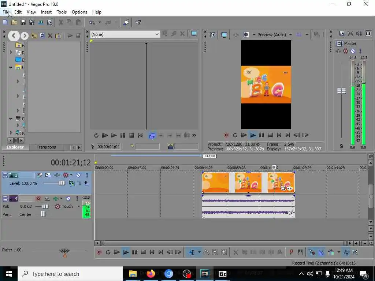The height and width of the screenshot is (281, 375).
Task: Click the New project toolbar icon
Action: coord(5,22)
